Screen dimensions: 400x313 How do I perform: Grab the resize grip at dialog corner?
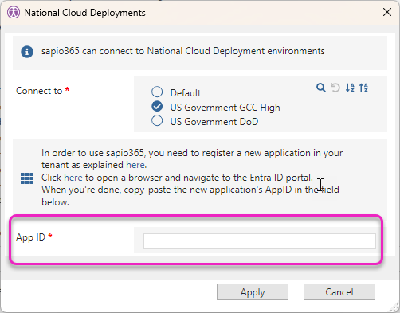(x=394, y=308)
